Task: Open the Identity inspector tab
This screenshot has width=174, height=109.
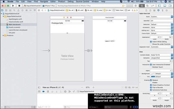Action: coord(154,10)
